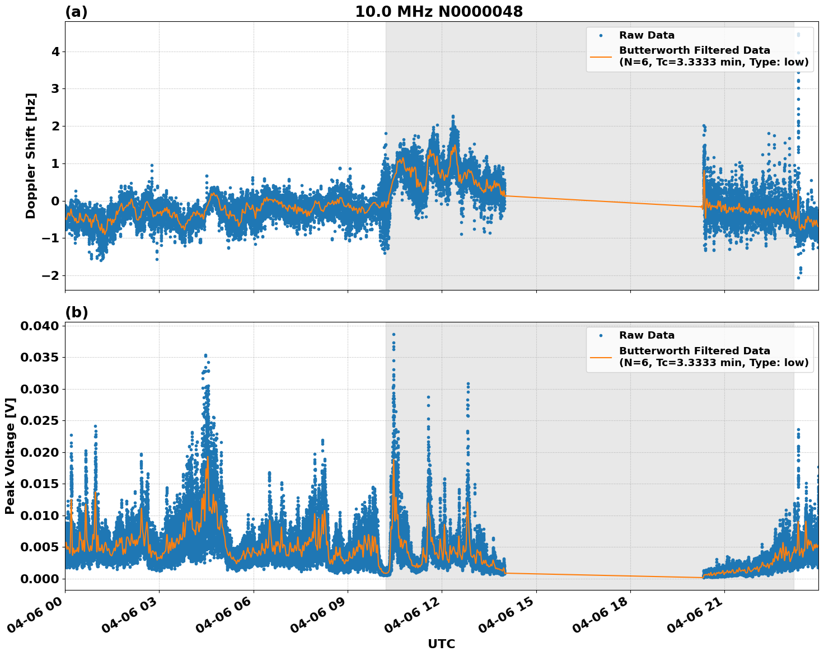The height and width of the screenshot is (656, 824).
Task: Select "Butterworth Filtered Data" in the Doppler Shift legend
Action: pos(695,50)
